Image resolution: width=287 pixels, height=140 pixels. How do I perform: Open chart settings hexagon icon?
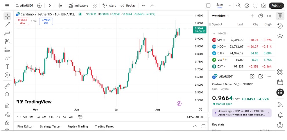[247, 5]
